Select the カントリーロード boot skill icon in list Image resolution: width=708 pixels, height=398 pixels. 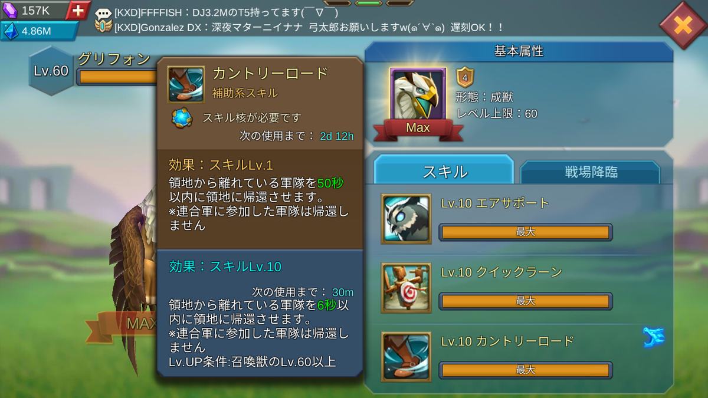406,356
